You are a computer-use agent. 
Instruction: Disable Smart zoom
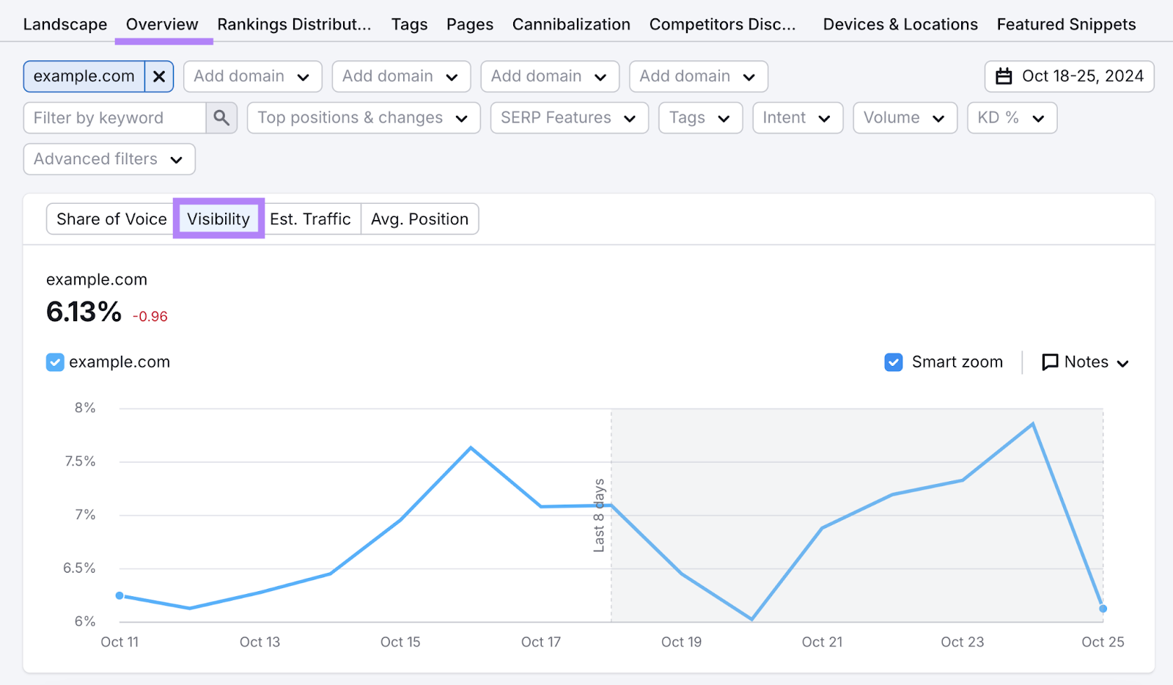893,362
